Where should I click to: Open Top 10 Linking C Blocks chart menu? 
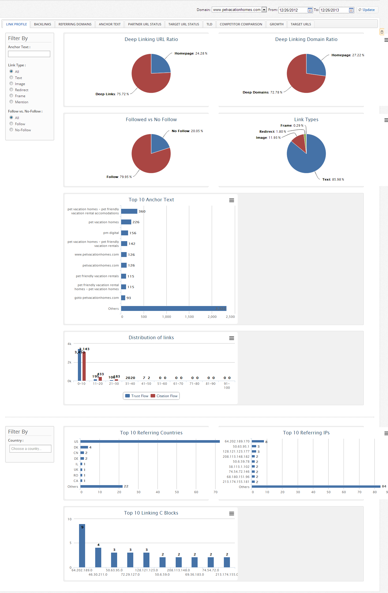231,514
